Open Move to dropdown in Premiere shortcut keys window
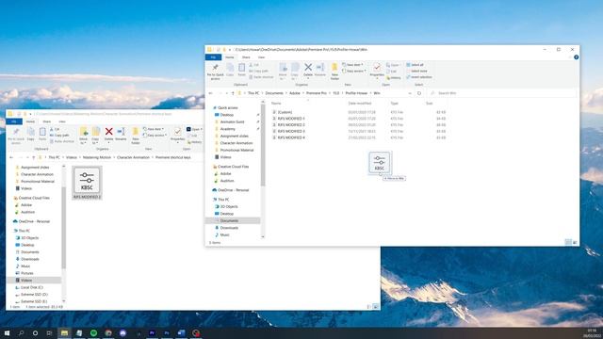The image size is (603, 339). (84, 136)
